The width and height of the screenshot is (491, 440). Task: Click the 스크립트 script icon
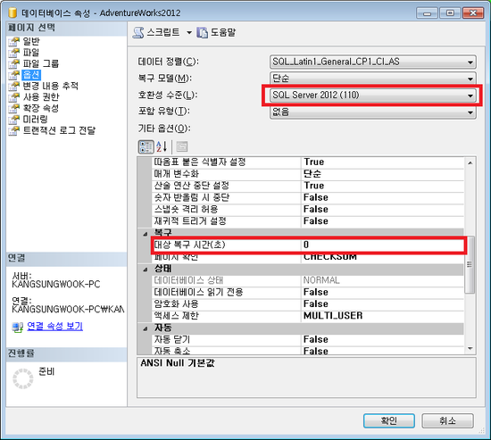tap(138, 32)
